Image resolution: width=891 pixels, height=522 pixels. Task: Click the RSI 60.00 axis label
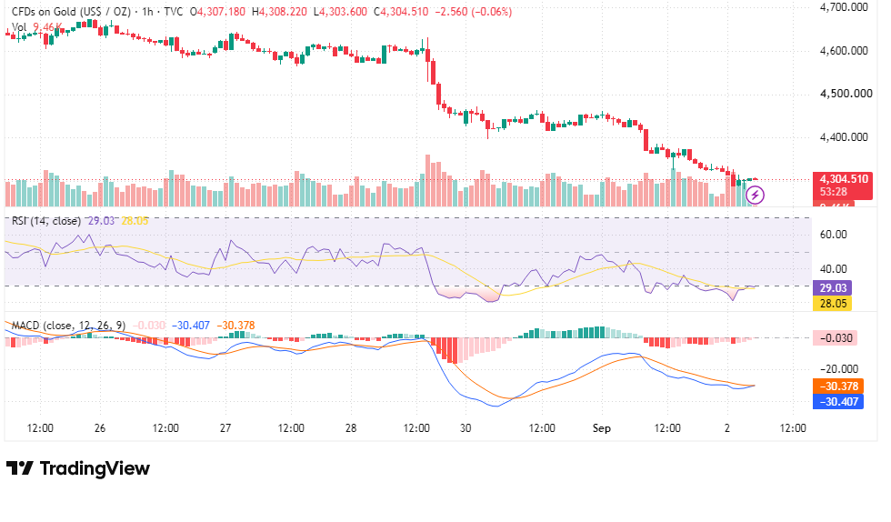click(833, 235)
